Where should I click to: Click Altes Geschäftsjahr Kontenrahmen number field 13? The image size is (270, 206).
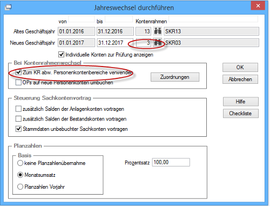[x=144, y=31]
